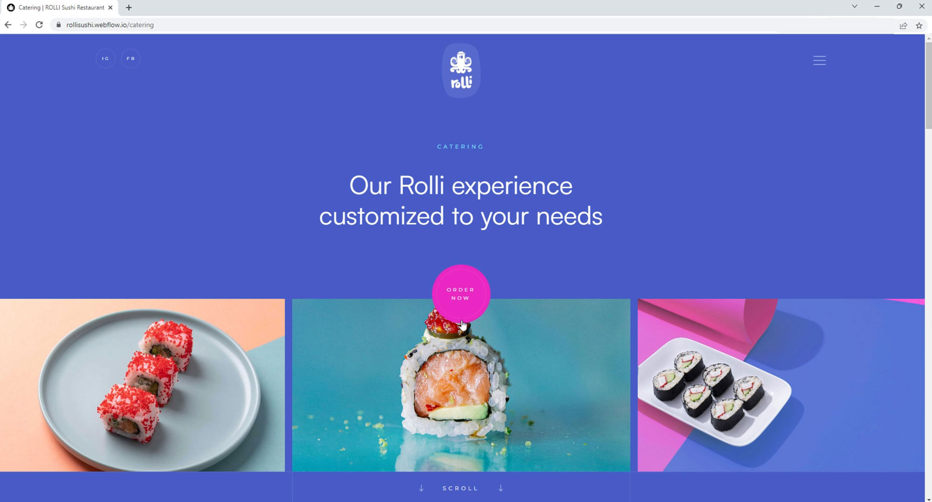Click the Rolli octopus logo
The width and height of the screenshot is (932, 502).
point(461,71)
